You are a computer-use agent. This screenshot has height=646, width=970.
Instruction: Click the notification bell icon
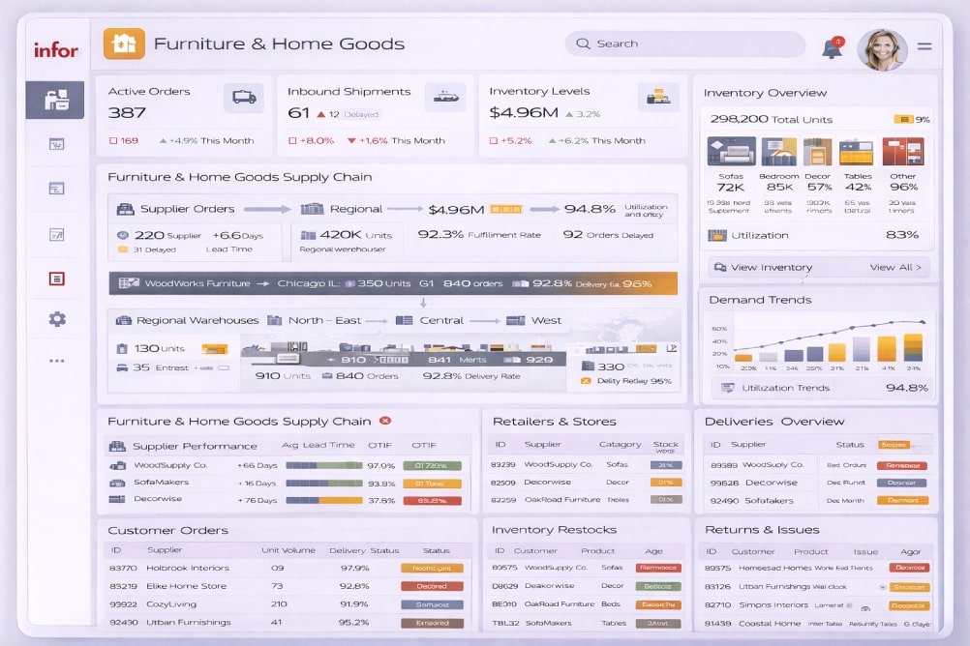tap(832, 48)
